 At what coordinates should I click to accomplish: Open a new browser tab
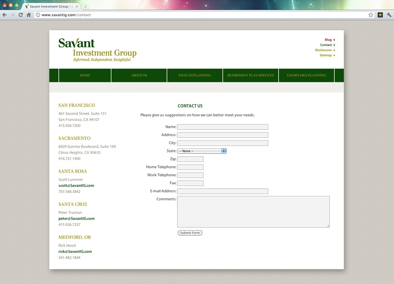click(85, 7)
